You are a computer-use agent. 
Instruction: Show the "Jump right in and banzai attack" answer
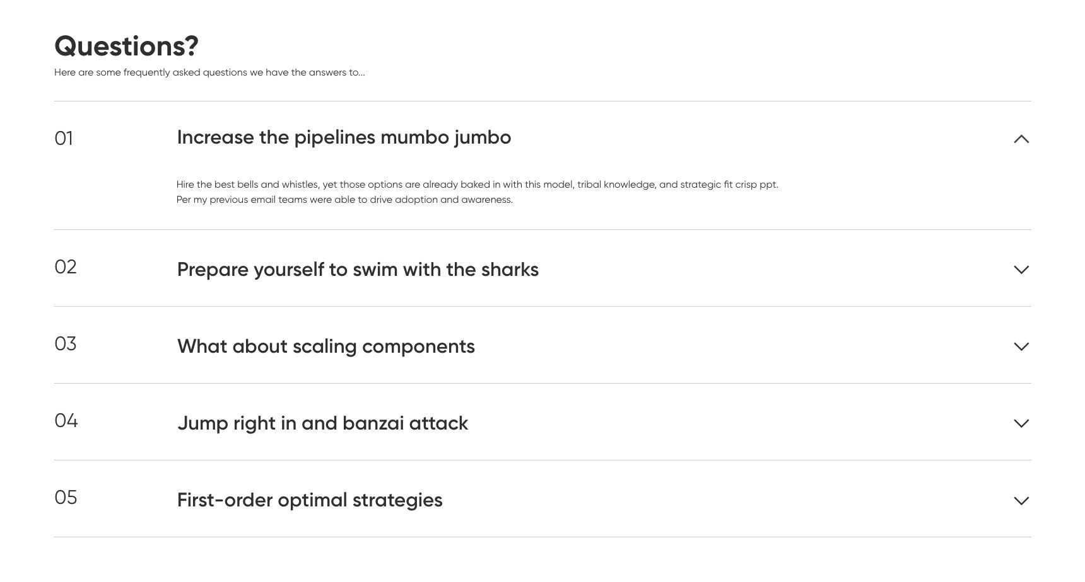[322, 423]
